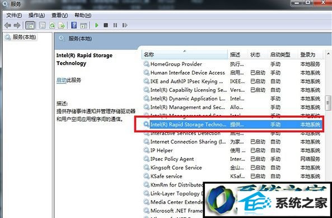Click the Back arrow toolbar icon
This screenshot has width=332, height=218.
8,25
